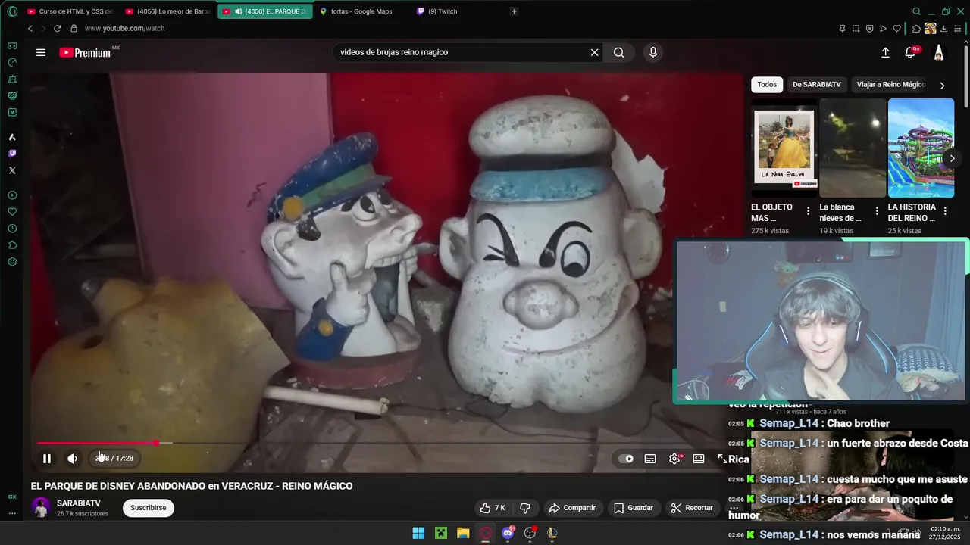The image size is (970, 545).
Task: Open sidebar settings gear icon
Action: click(12, 262)
